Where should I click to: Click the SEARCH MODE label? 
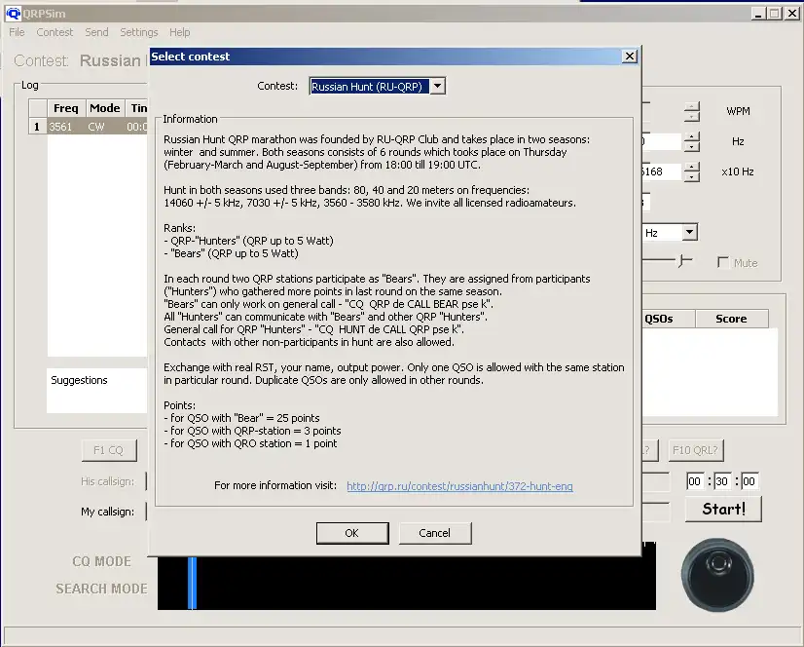[101, 589]
